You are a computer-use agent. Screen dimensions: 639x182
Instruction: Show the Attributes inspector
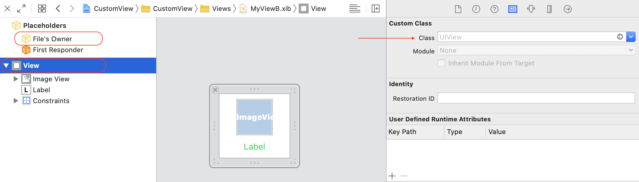pyautogui.click(x=531, y=9)
